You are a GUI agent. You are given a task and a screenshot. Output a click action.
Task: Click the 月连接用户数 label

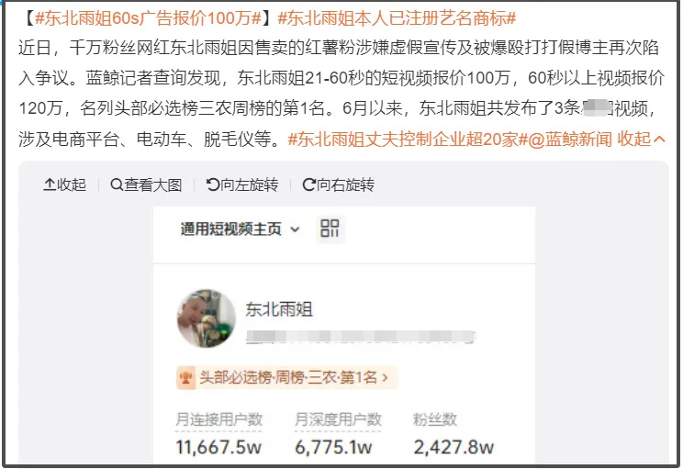(218, 419)
